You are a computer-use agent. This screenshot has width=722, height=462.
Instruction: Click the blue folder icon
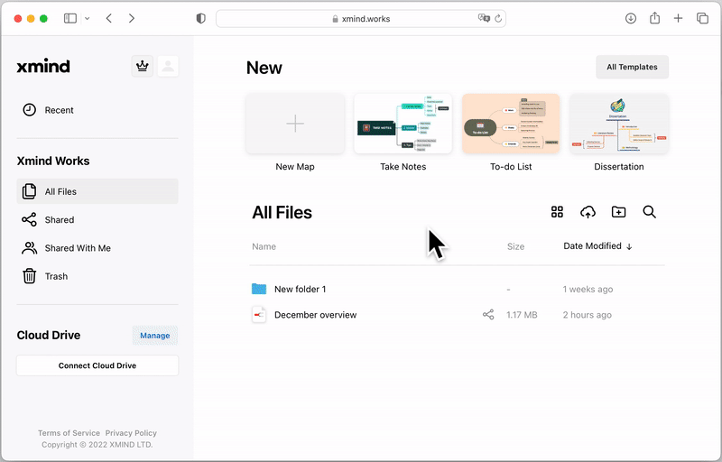[x=259, y=289]
